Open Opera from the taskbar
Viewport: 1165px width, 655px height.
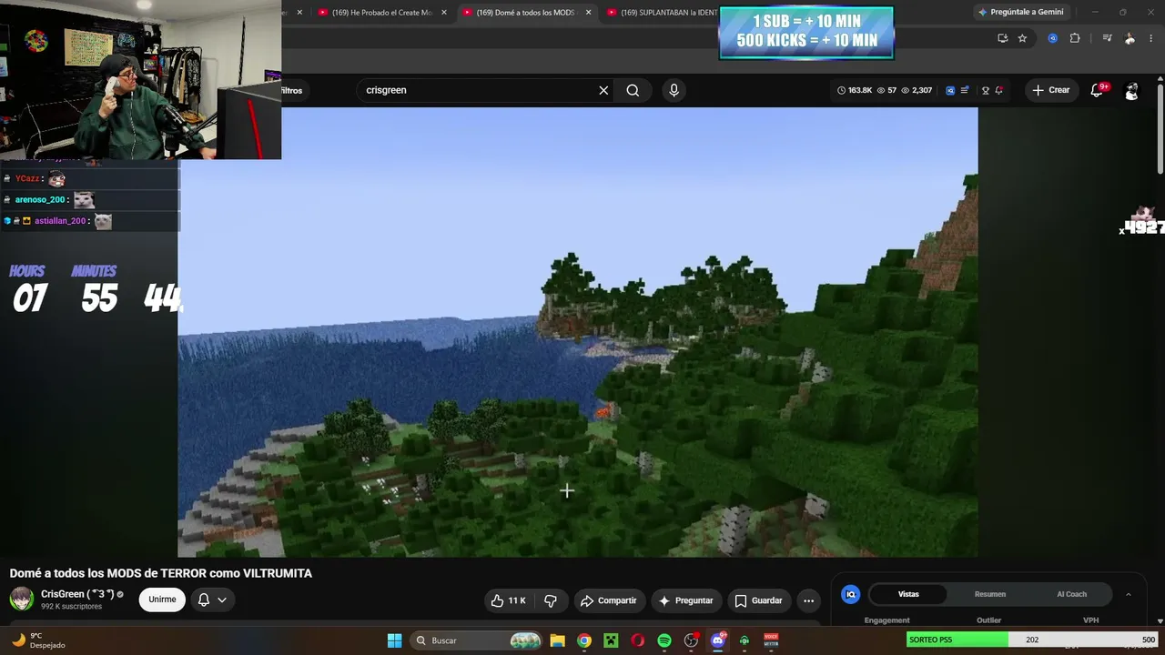[x=637, y=640]
